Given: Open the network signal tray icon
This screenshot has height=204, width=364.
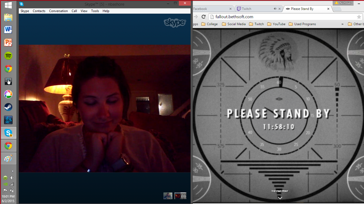Looking at the screenshot, I should (12, 184).
